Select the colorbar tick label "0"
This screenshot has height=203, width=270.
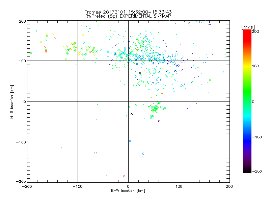(x=253, y=101)
